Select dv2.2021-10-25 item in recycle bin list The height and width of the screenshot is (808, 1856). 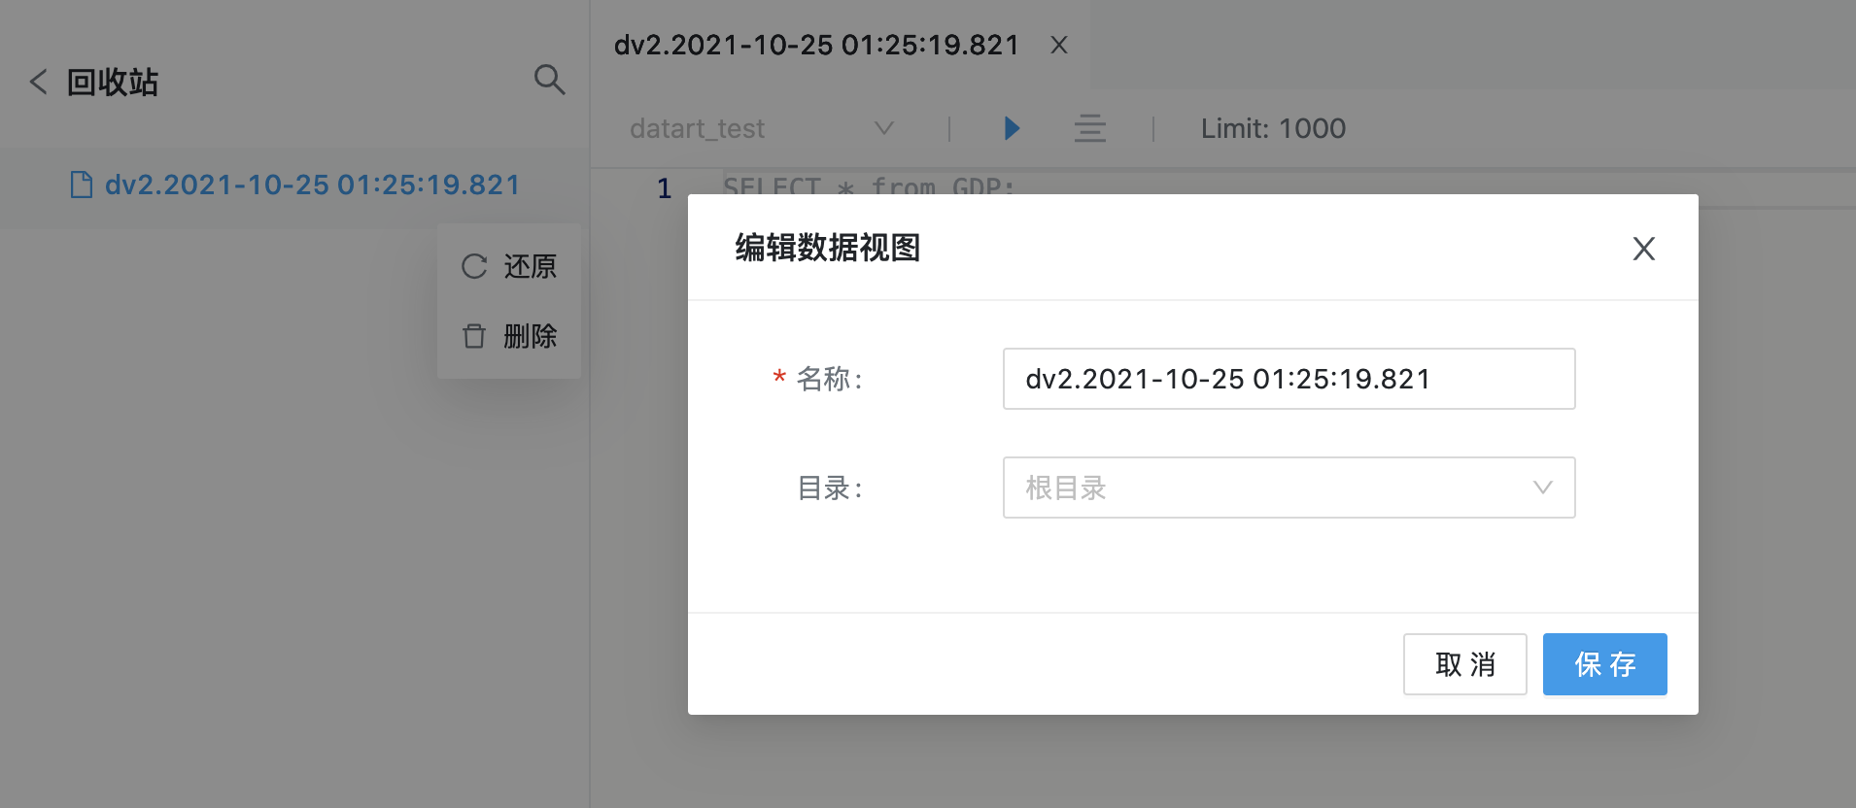pos(312,185)
